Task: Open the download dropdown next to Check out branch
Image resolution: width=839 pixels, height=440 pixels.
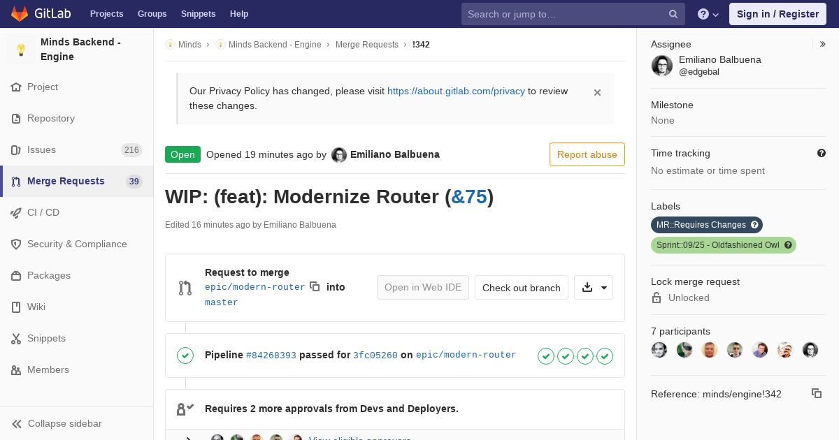Action: click(594, 288)
